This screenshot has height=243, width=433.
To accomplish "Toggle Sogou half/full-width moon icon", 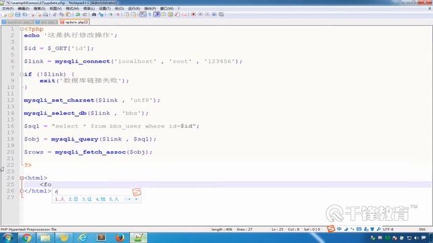I will [346, 229].
